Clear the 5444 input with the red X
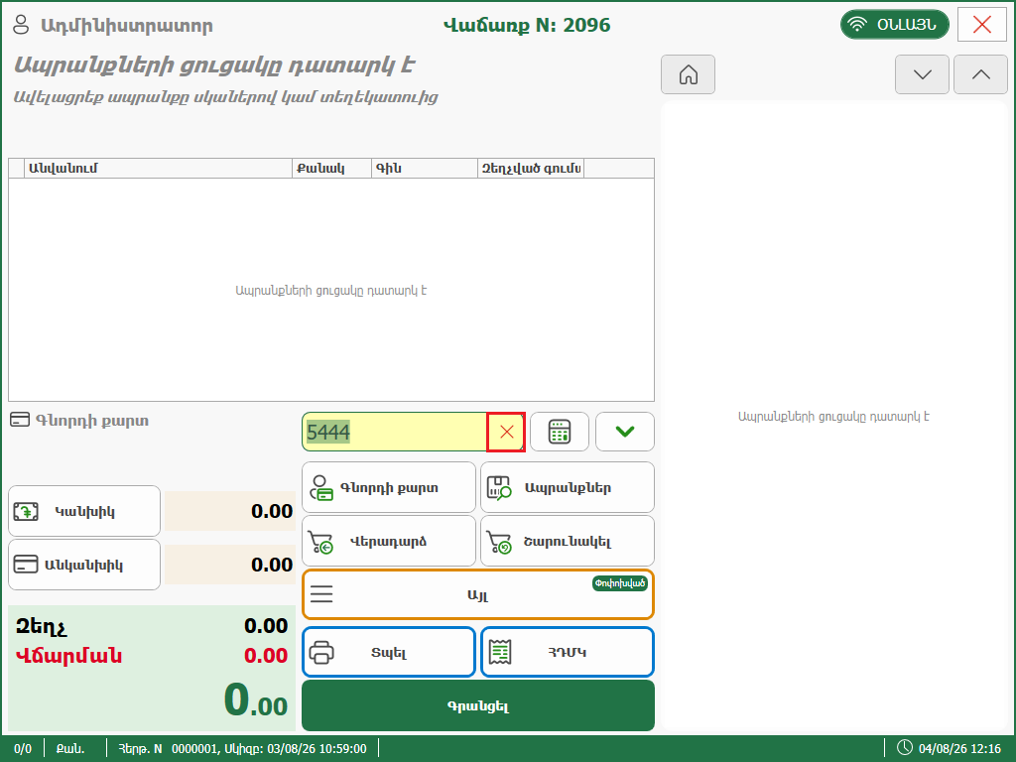This screenshot has height=762, width=1016. 506,432
